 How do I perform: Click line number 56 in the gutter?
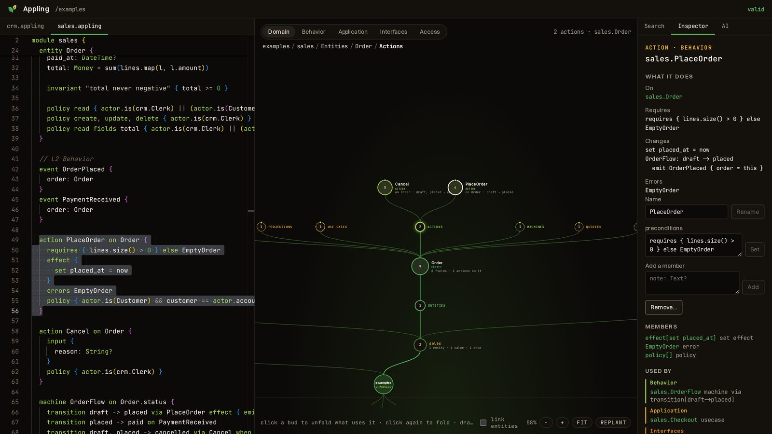tap(15, 311)
